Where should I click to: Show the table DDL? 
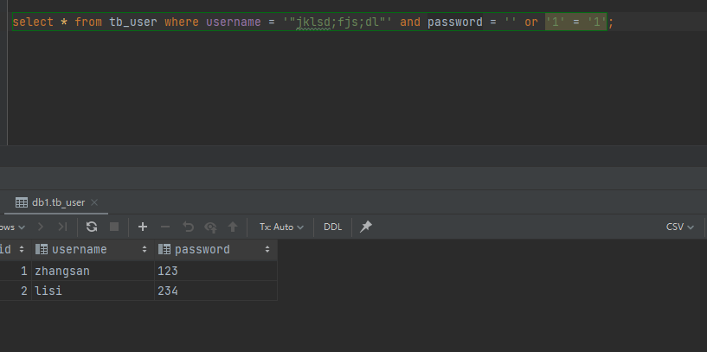(333, 227)
